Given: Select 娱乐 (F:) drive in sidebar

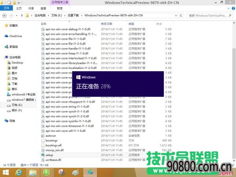Looking at the screenshot, I should (15, 110).
